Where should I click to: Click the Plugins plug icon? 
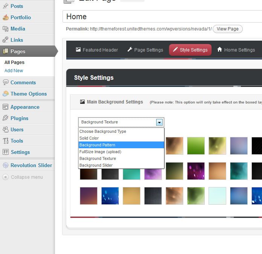(x=6, y=118)
